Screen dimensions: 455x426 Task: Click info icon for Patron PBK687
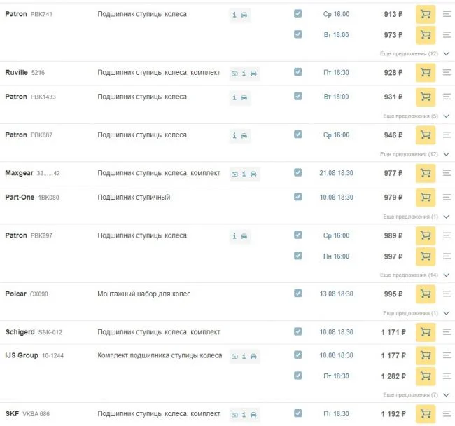[x=234, y=135]
